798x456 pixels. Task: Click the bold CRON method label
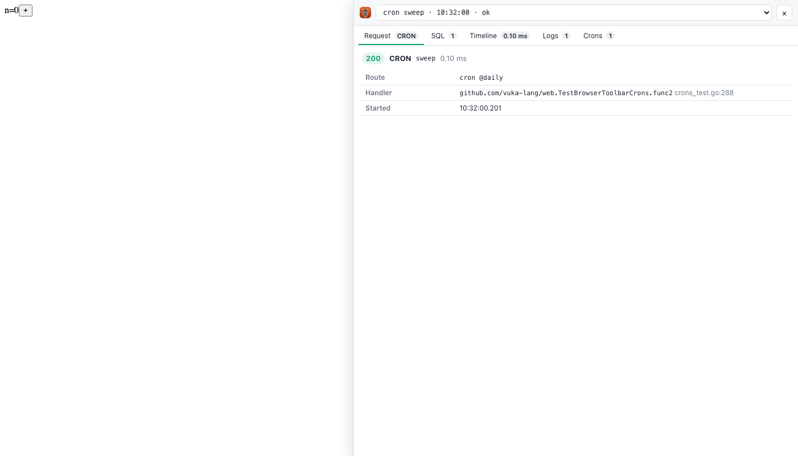400,59
